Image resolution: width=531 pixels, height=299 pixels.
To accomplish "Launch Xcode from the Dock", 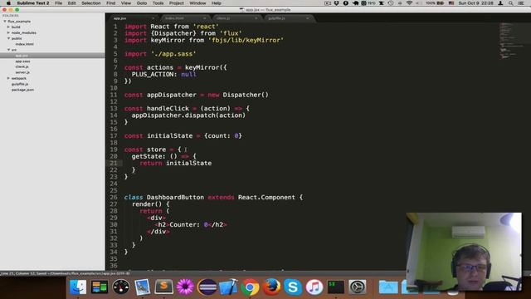I will pos(229,287).
